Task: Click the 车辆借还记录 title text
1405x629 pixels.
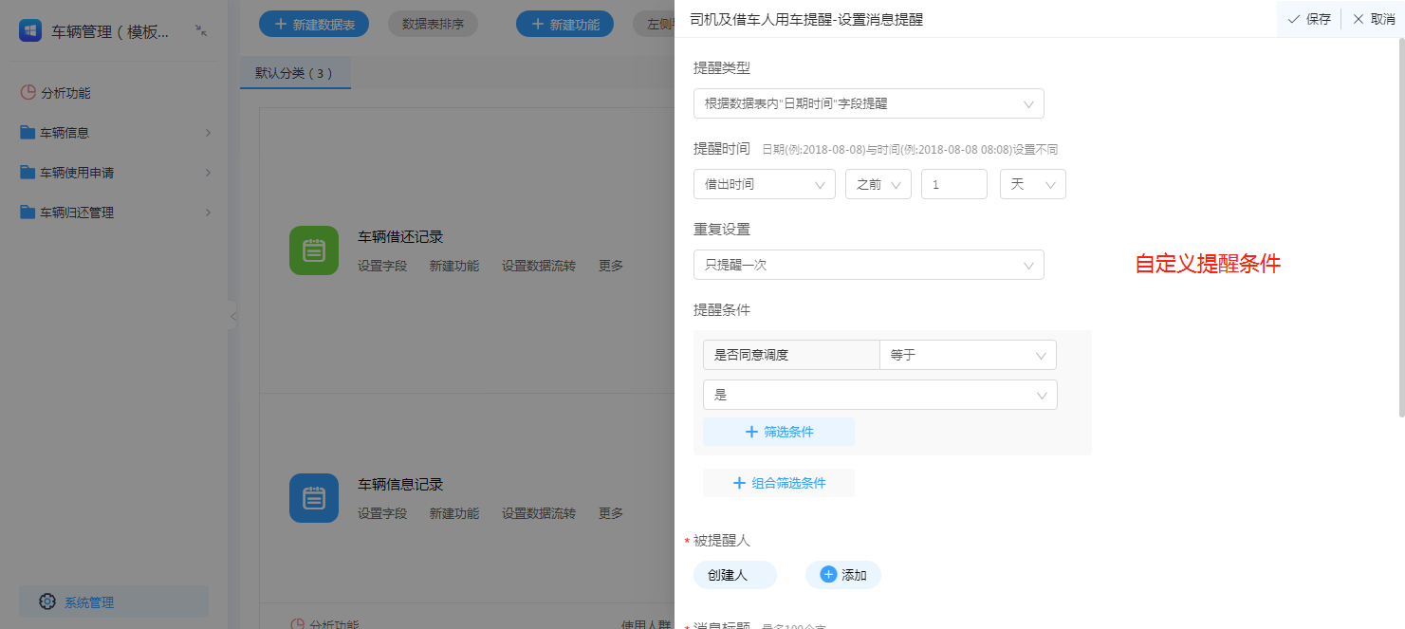Action: (400, 237)
